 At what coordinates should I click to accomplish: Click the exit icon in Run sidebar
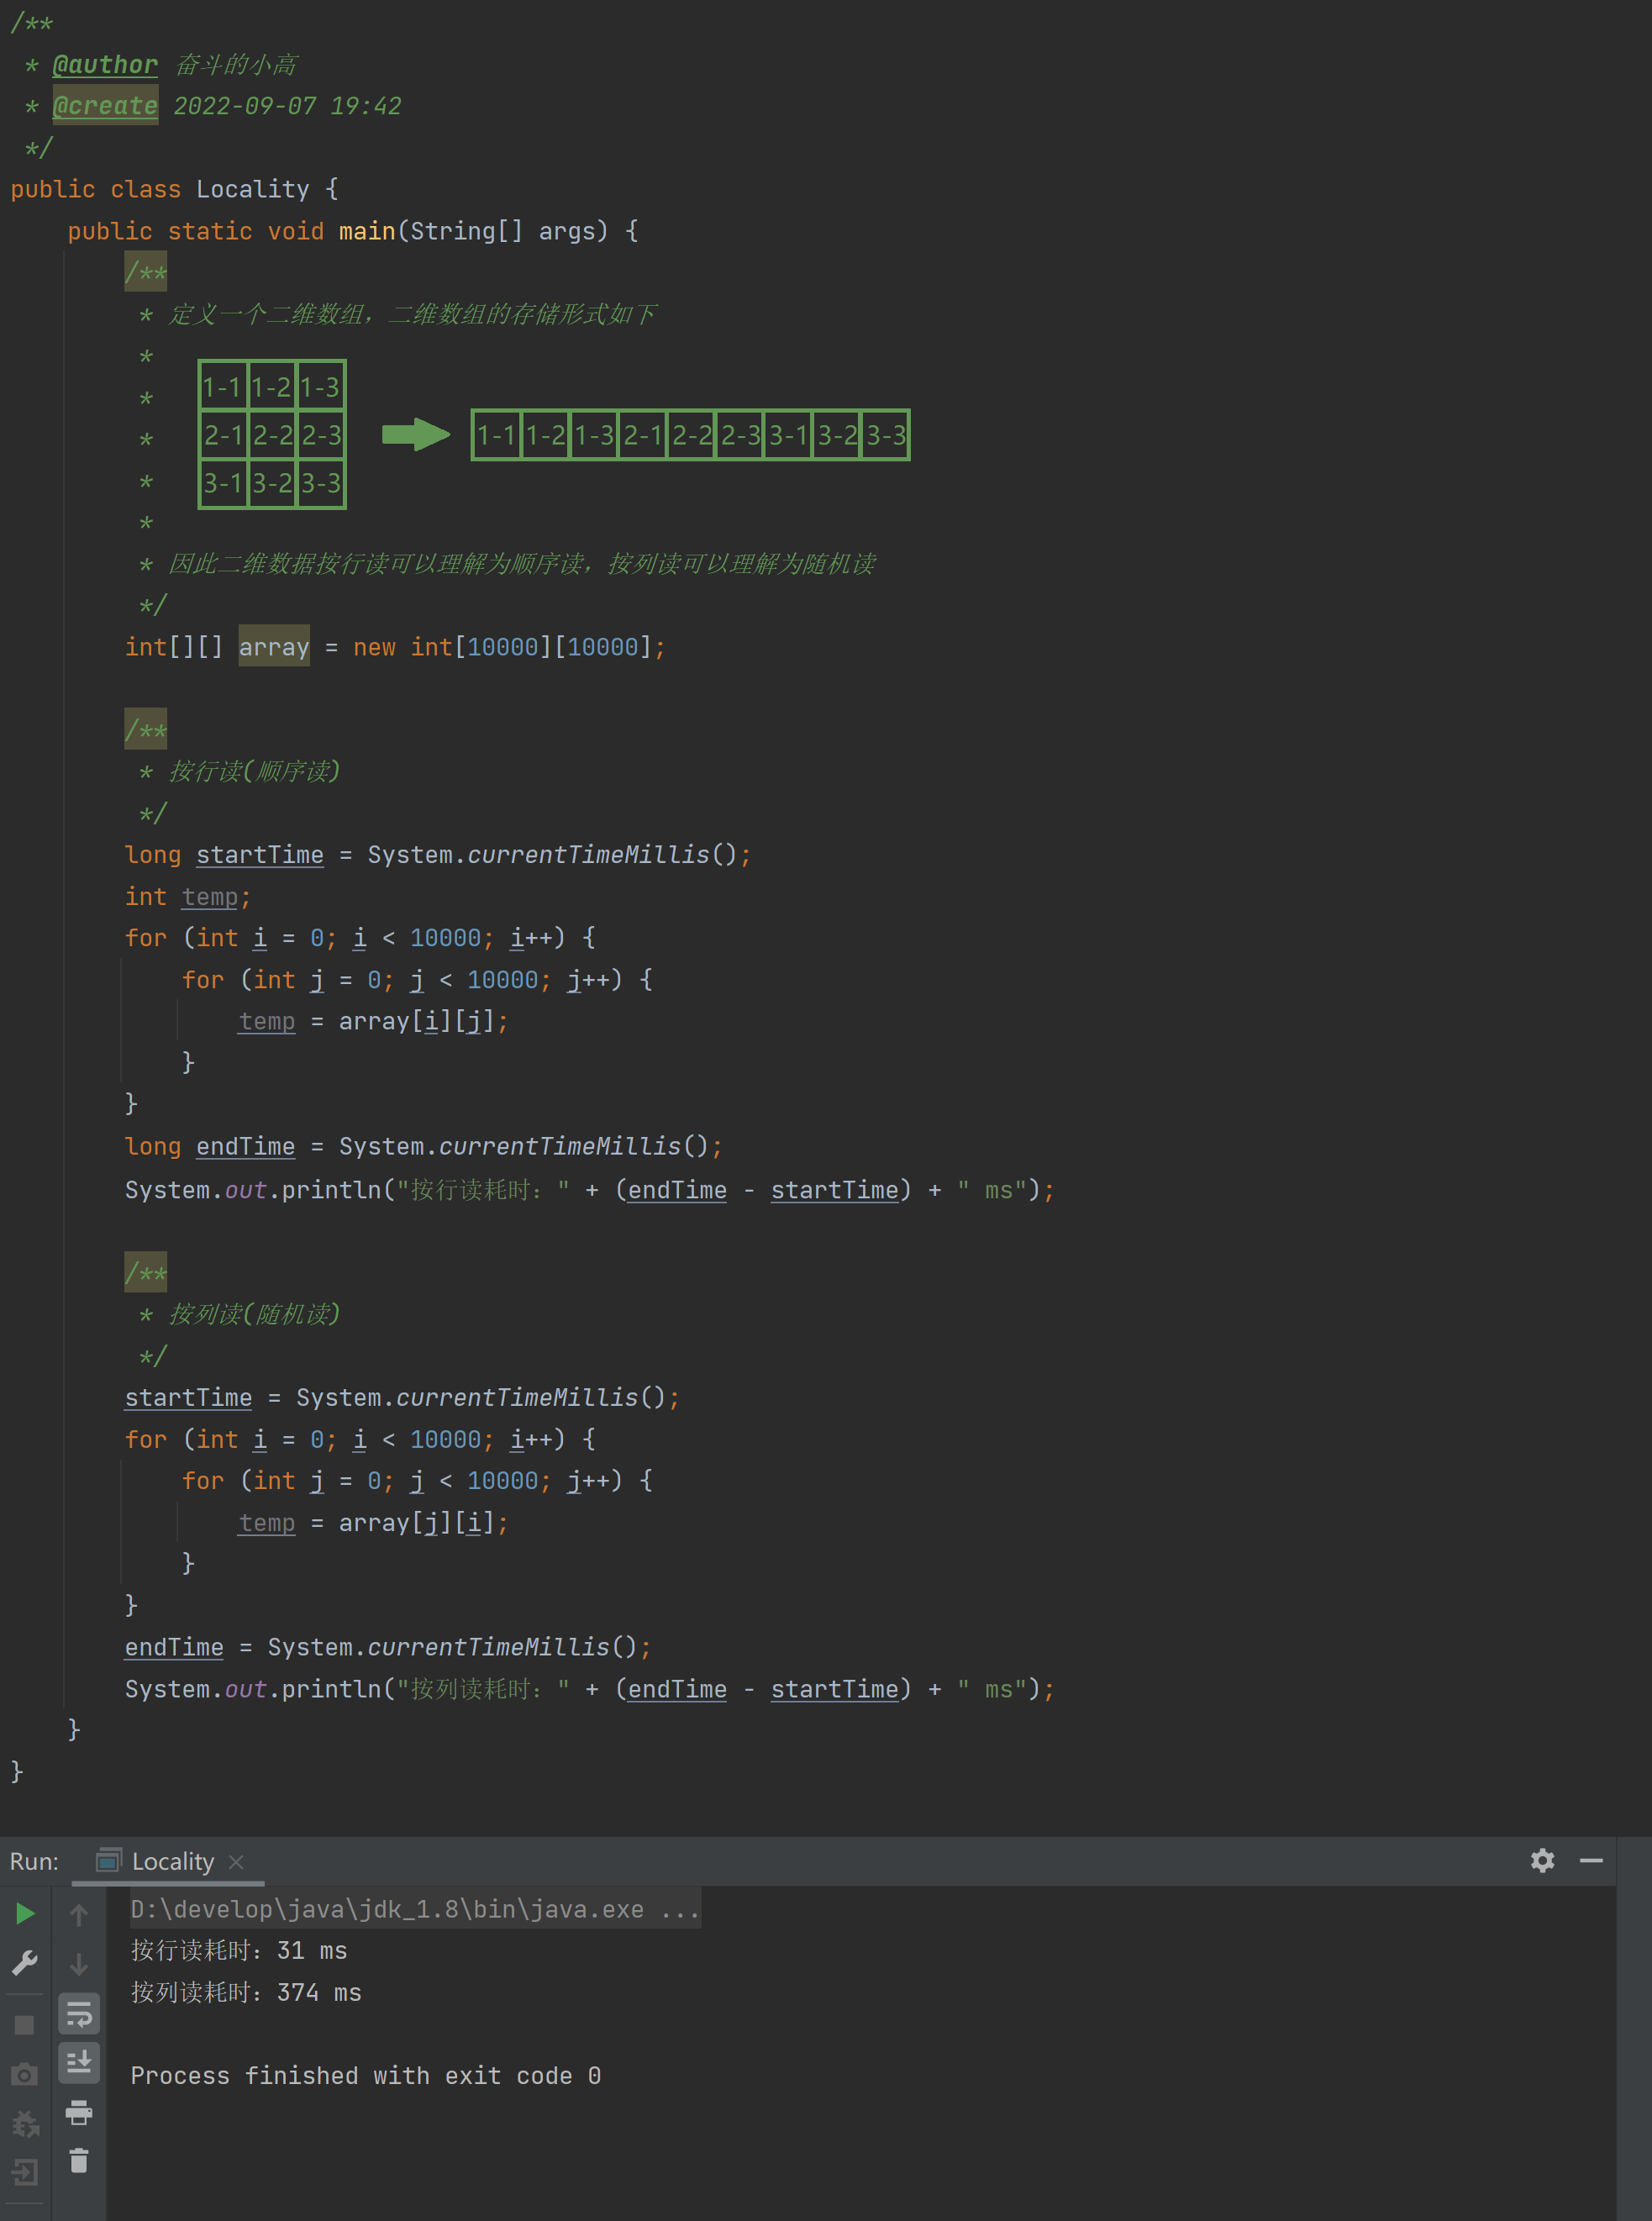coord(25,2171)
